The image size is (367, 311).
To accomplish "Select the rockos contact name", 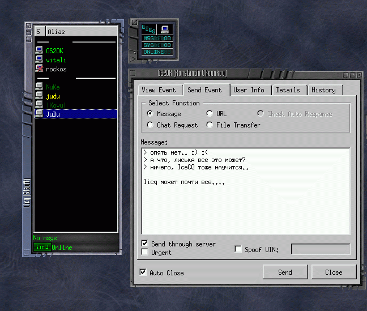I will click(x=56, y=69).
